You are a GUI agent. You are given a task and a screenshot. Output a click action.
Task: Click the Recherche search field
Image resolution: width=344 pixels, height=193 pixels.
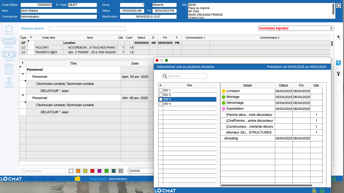point(43,171)
